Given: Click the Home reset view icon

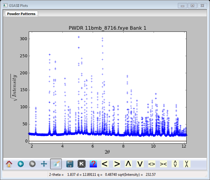Looking at the screenshot, I should click(x=9, y=164).
